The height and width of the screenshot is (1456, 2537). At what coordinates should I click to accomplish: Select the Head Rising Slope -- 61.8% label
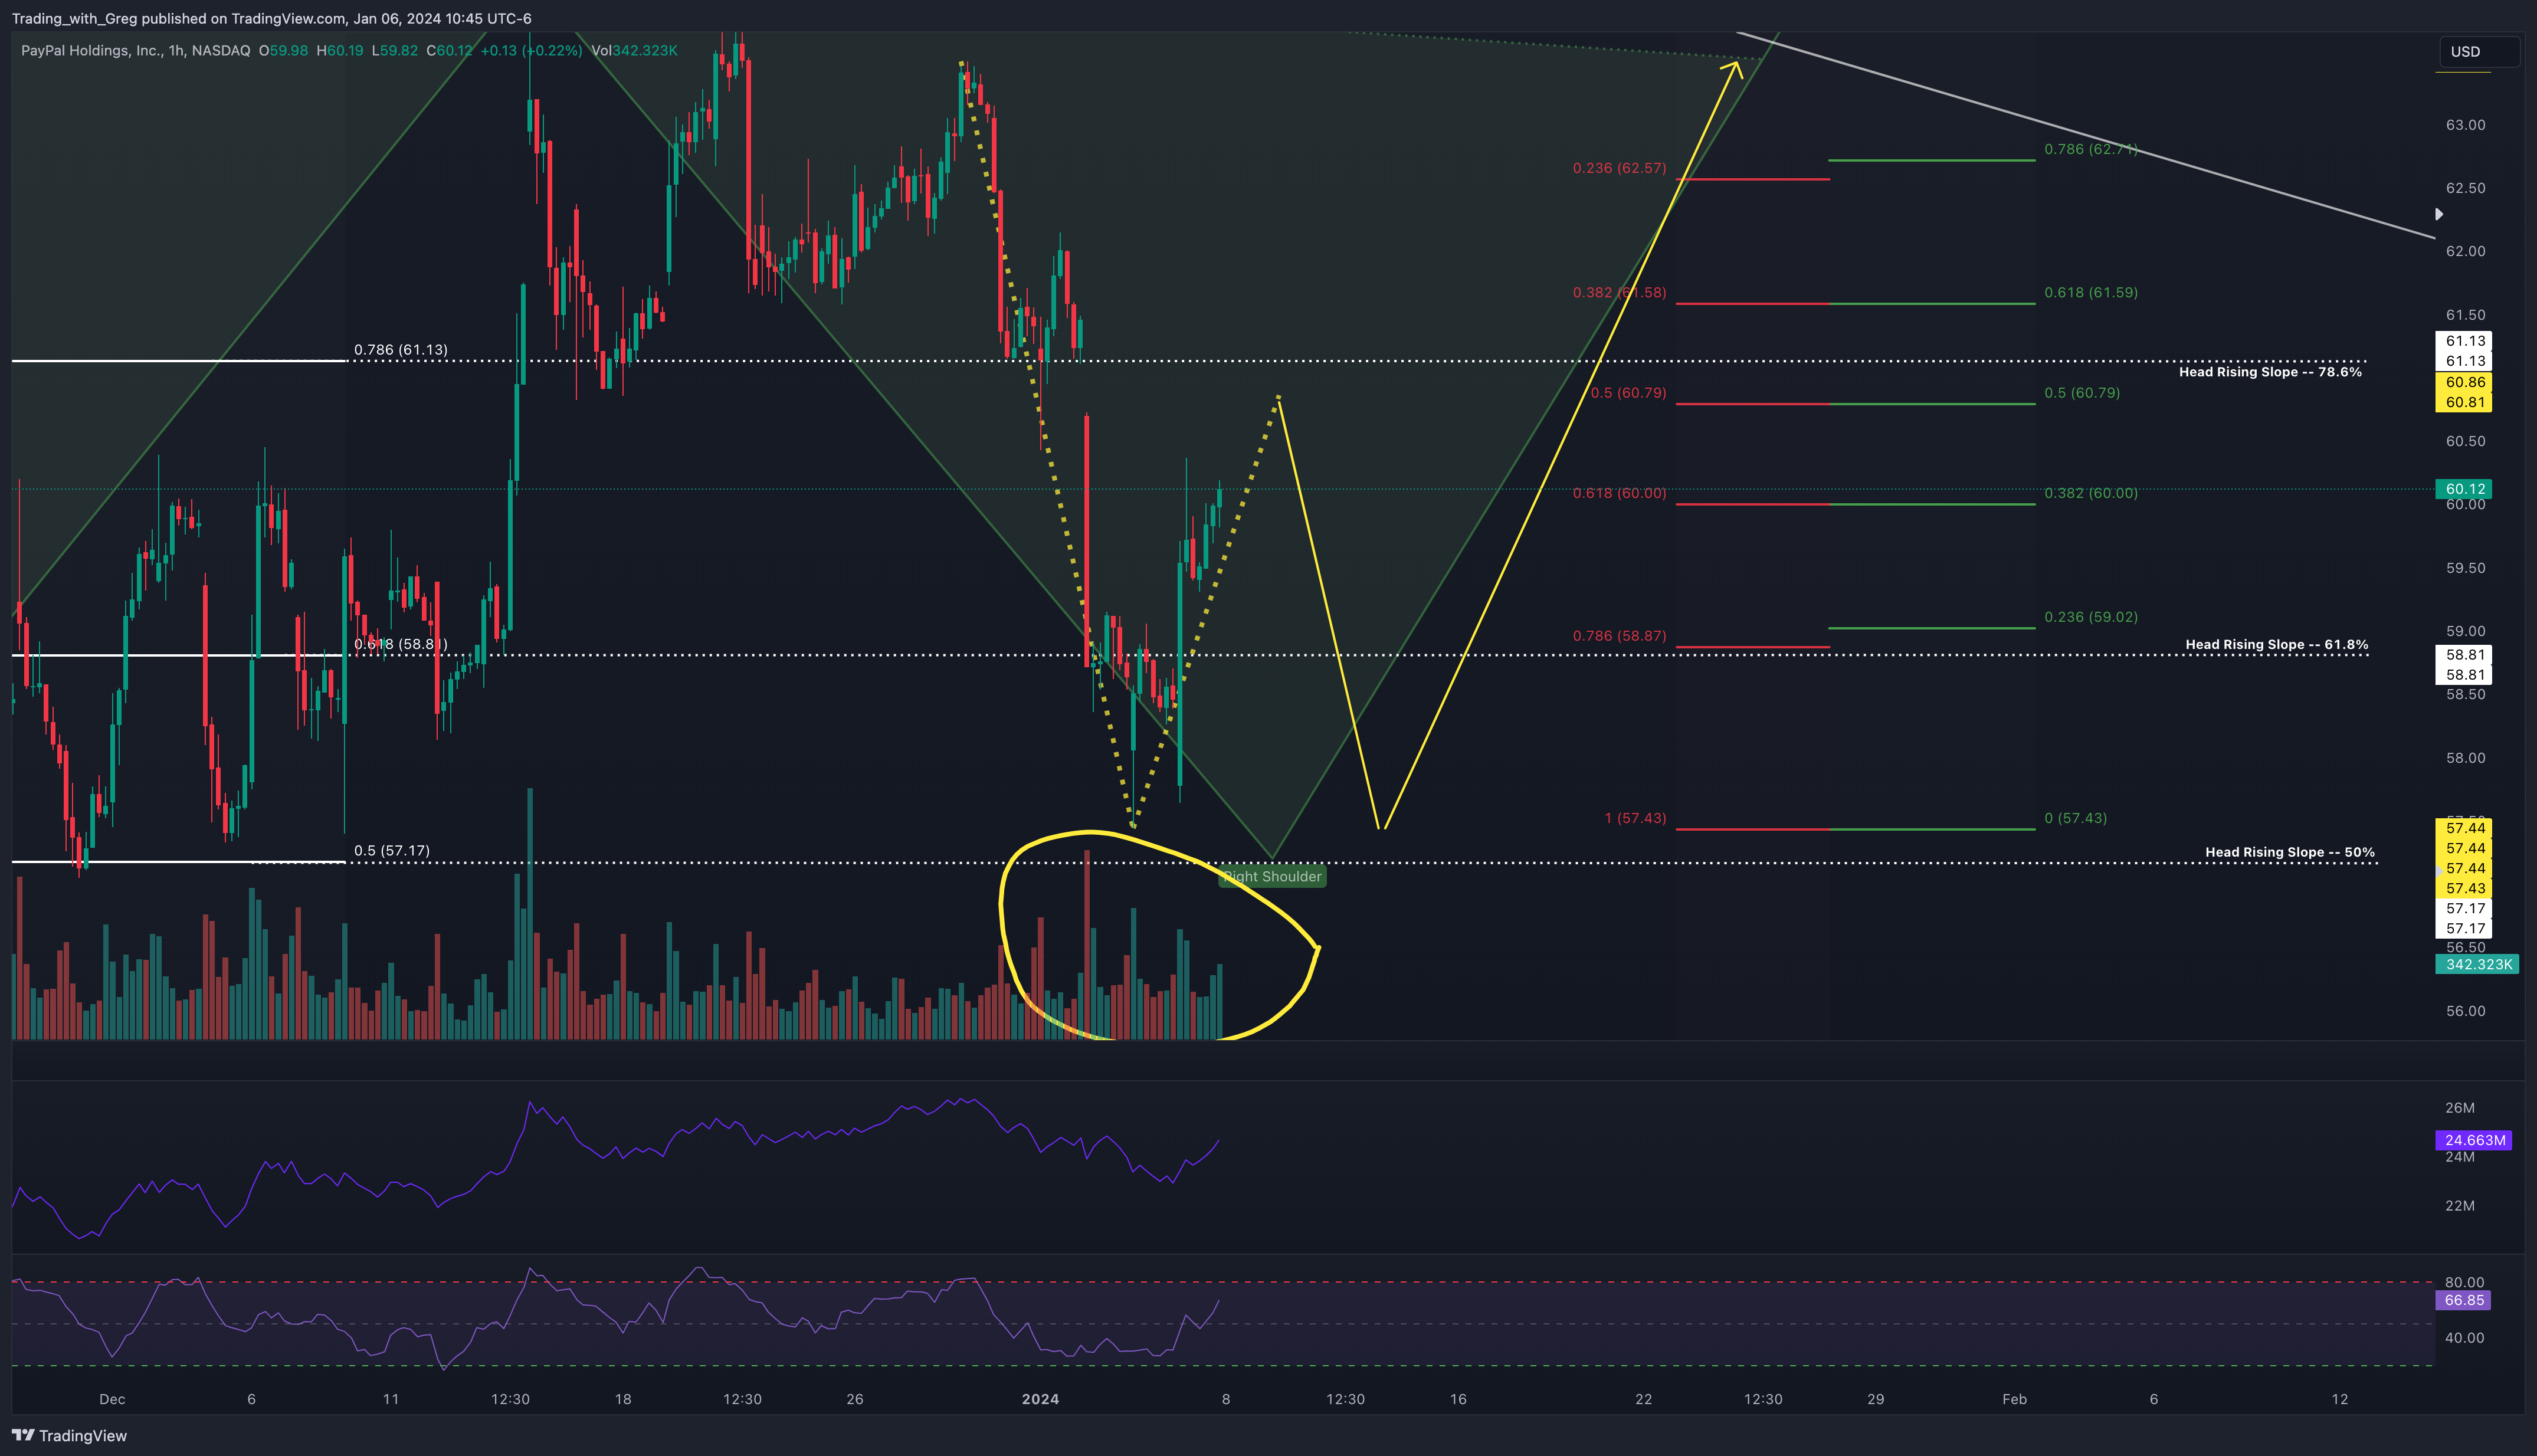pyautogui.click(x=2276, y=644)
